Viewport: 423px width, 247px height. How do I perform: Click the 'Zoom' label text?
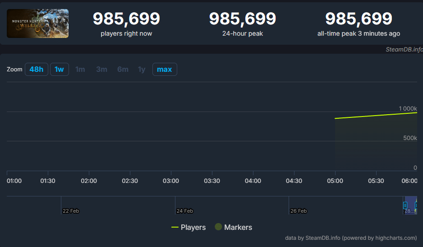point(14,70)
